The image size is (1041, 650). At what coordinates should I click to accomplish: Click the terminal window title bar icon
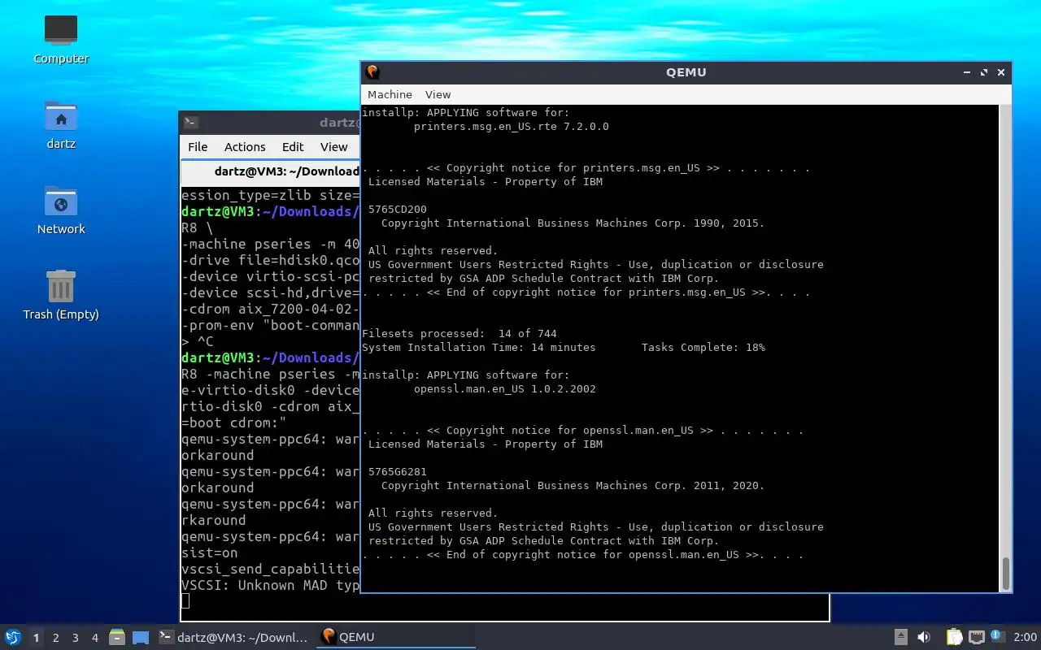[190, 123]
